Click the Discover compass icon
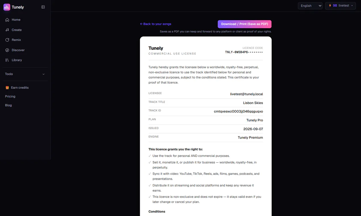The height and width of the screenshot is (216, 361). [7, 50]
